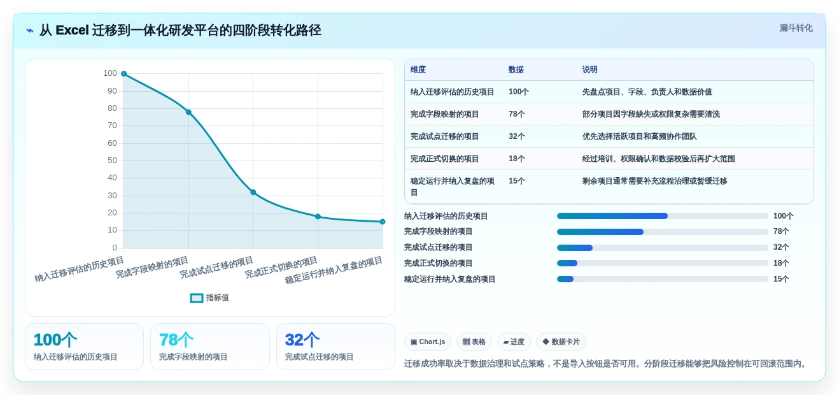Image resolution: width=839 pixels, height=395 pixels.
Task: Click description 先盘点项目、字段、负责人和数据价值
Action: (647, 92)
